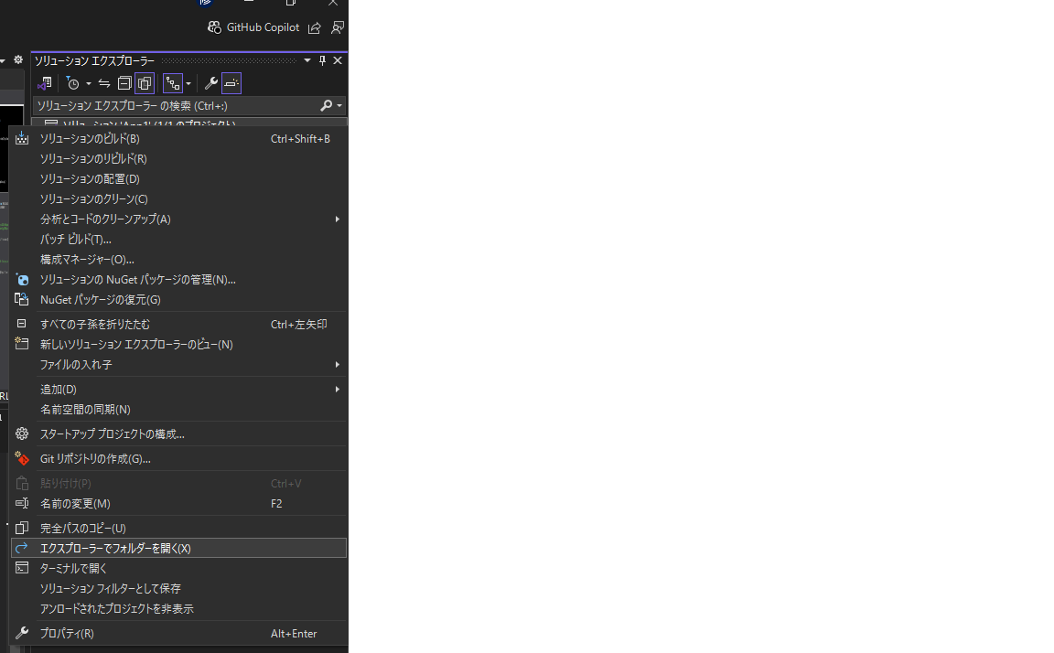This screenshot has height=653, width=1054.
Task: Select ソリューションのリビルド(R)
Action: (x=178, y=158)
